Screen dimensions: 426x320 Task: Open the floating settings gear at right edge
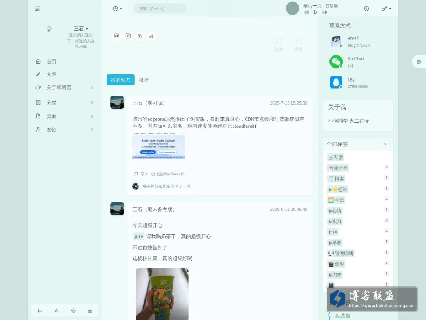[x=419, y=62]
